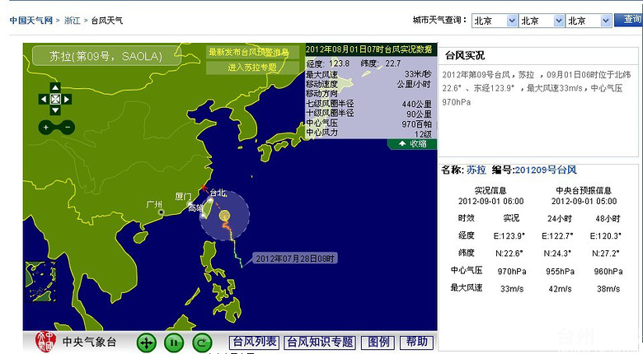
Task: Open the 帮助 help button
Action: click(x=416, y=342)
